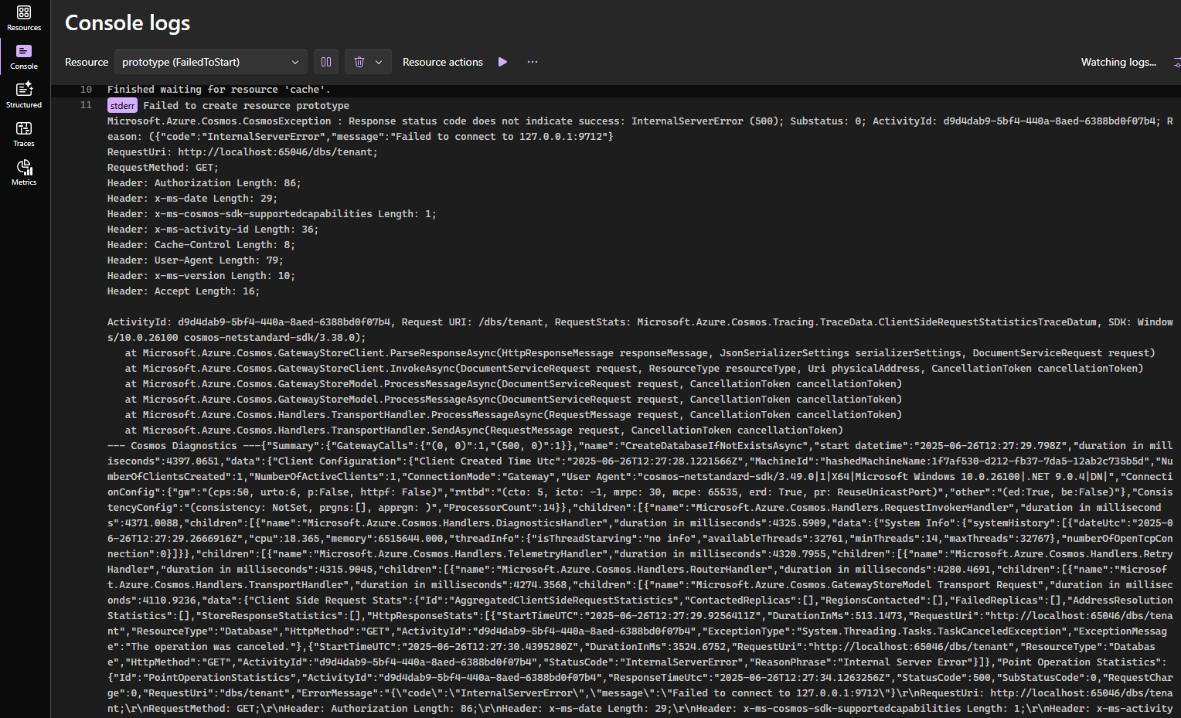This screenshot has height=718, width=1181.
Task: Click the "RequestMethod: GET;" line
Action: click(162, 167)
